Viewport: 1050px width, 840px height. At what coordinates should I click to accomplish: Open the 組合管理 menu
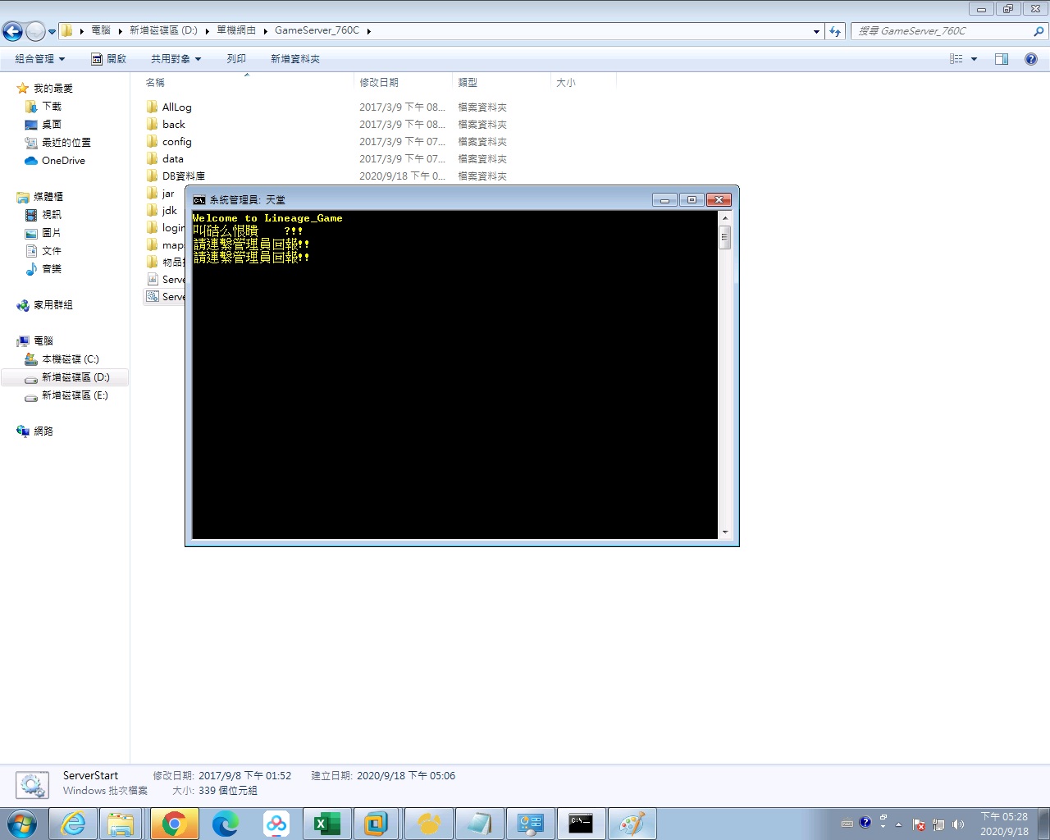(39, 59)
